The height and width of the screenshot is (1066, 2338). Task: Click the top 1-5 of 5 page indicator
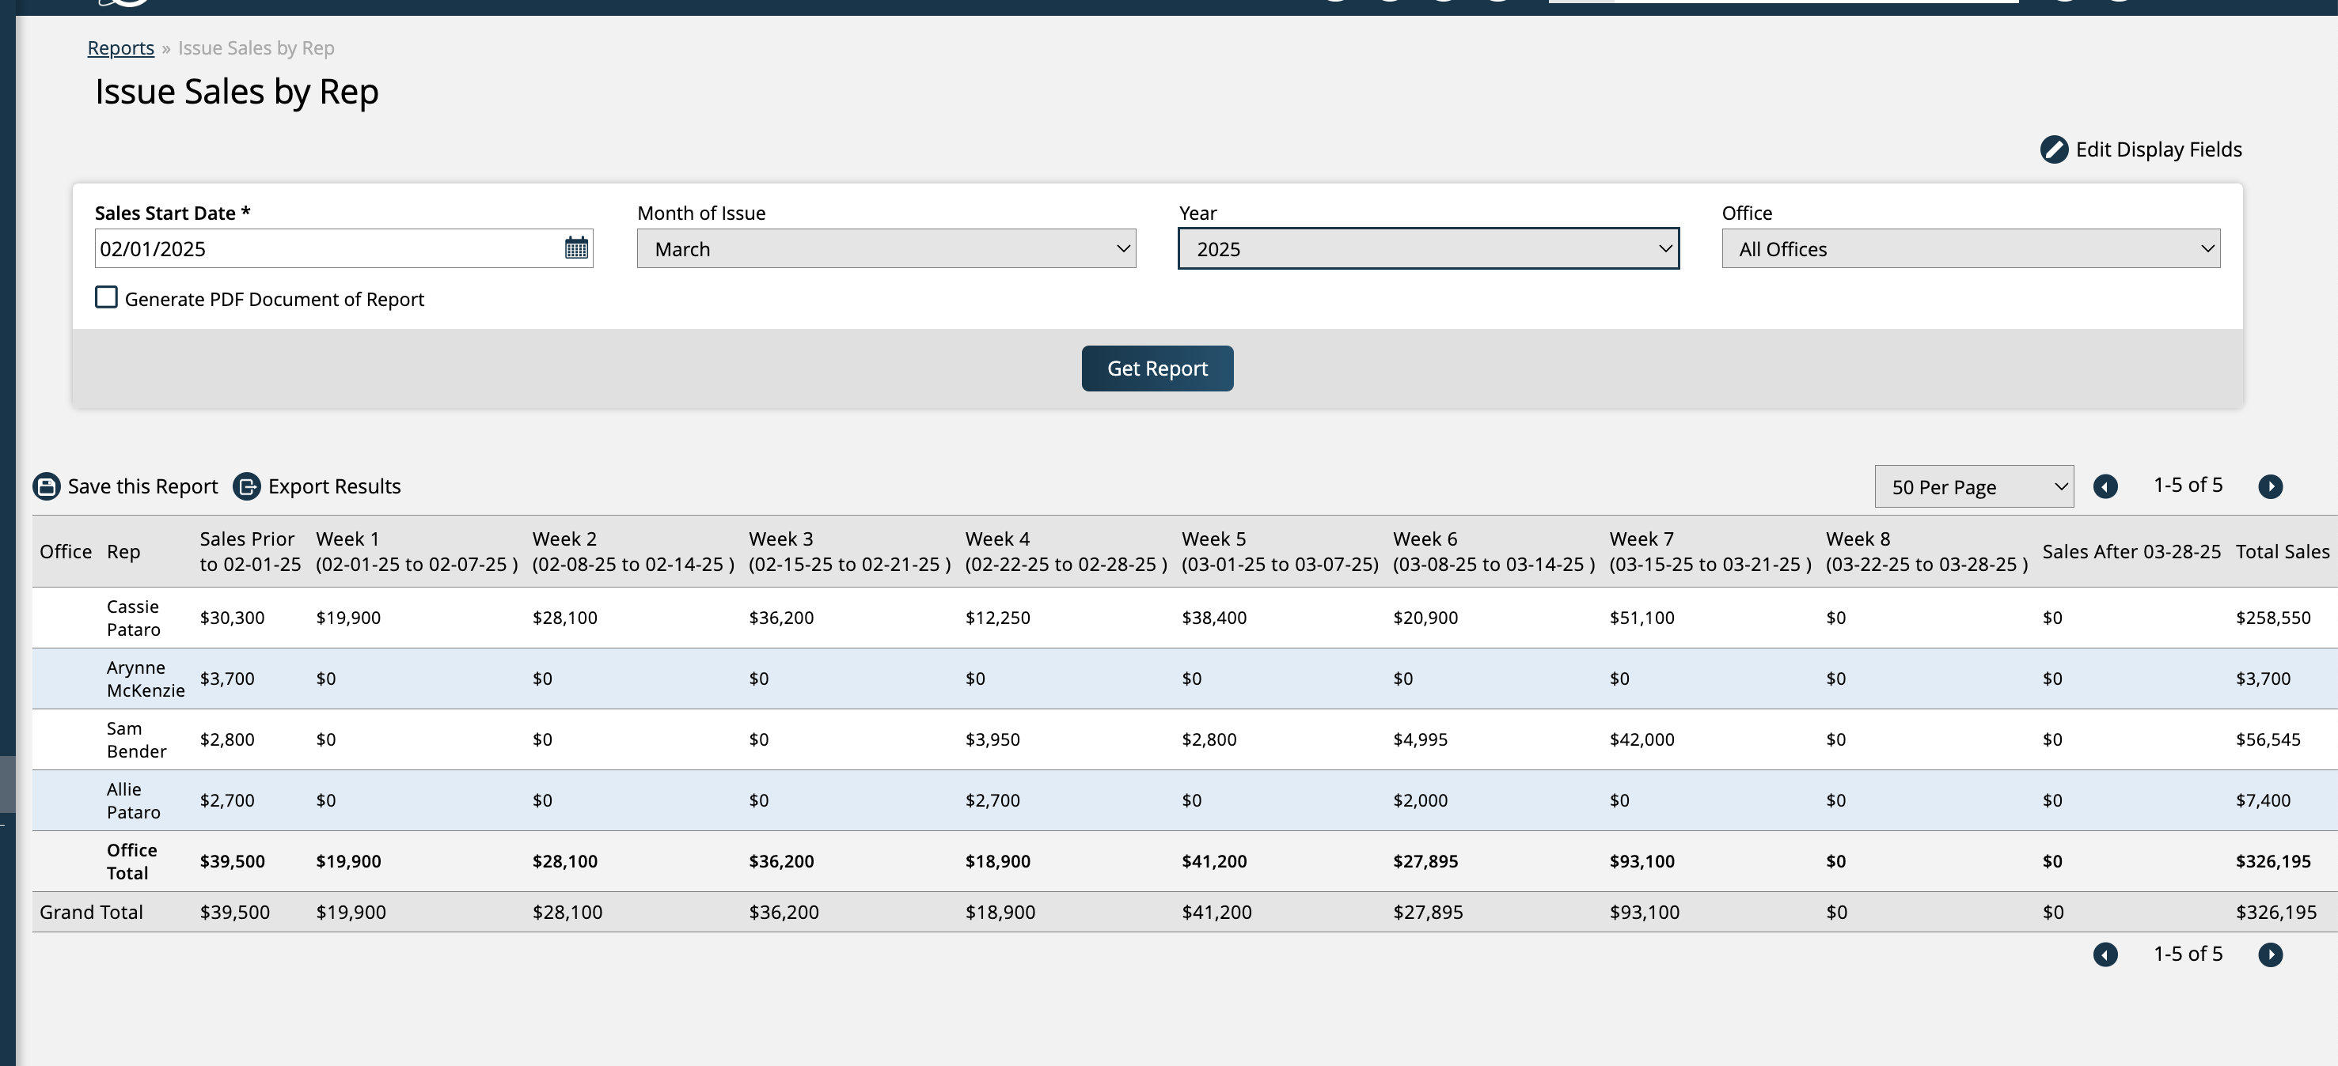click(x=2188, y=485)
